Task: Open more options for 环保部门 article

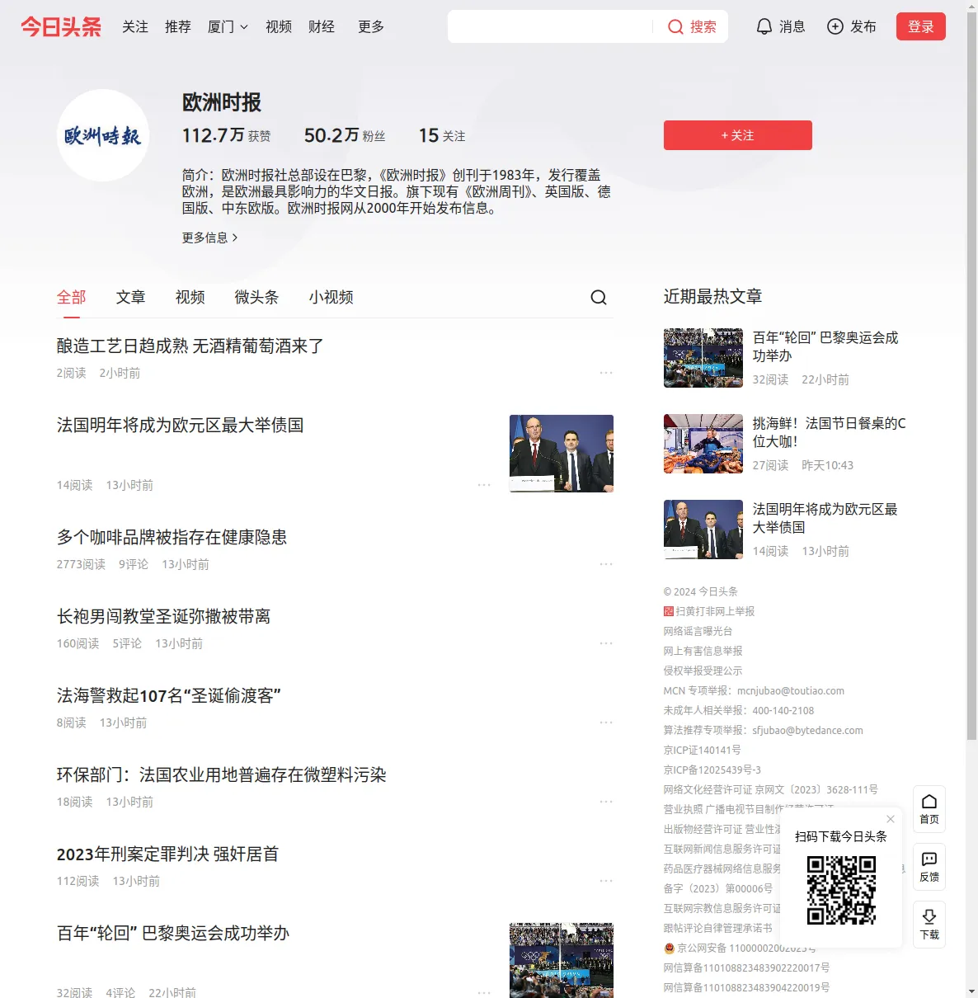Action: tap(606, 802)
